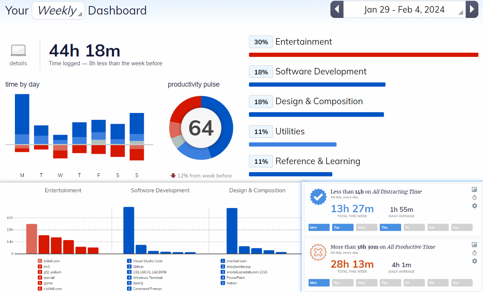Click the laptop details icon
The width and height of the screenshot is (483, 292).
tap(18, 51)
